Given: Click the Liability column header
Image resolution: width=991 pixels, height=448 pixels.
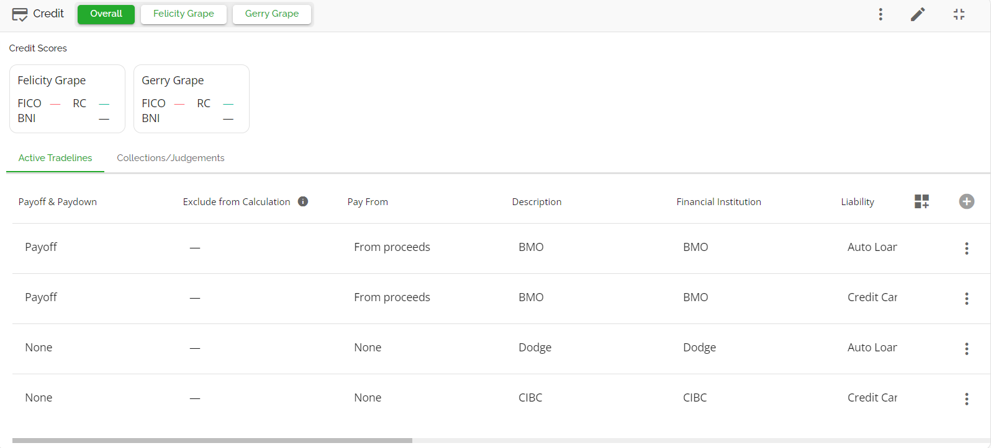Looking at the screenshot, I should coord(858,202).
